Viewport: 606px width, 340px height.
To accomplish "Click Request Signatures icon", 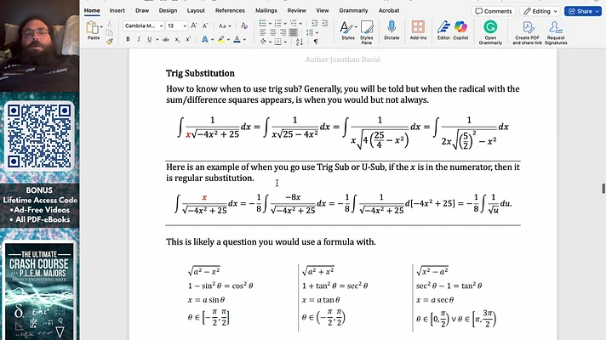I will click(556, 32).
